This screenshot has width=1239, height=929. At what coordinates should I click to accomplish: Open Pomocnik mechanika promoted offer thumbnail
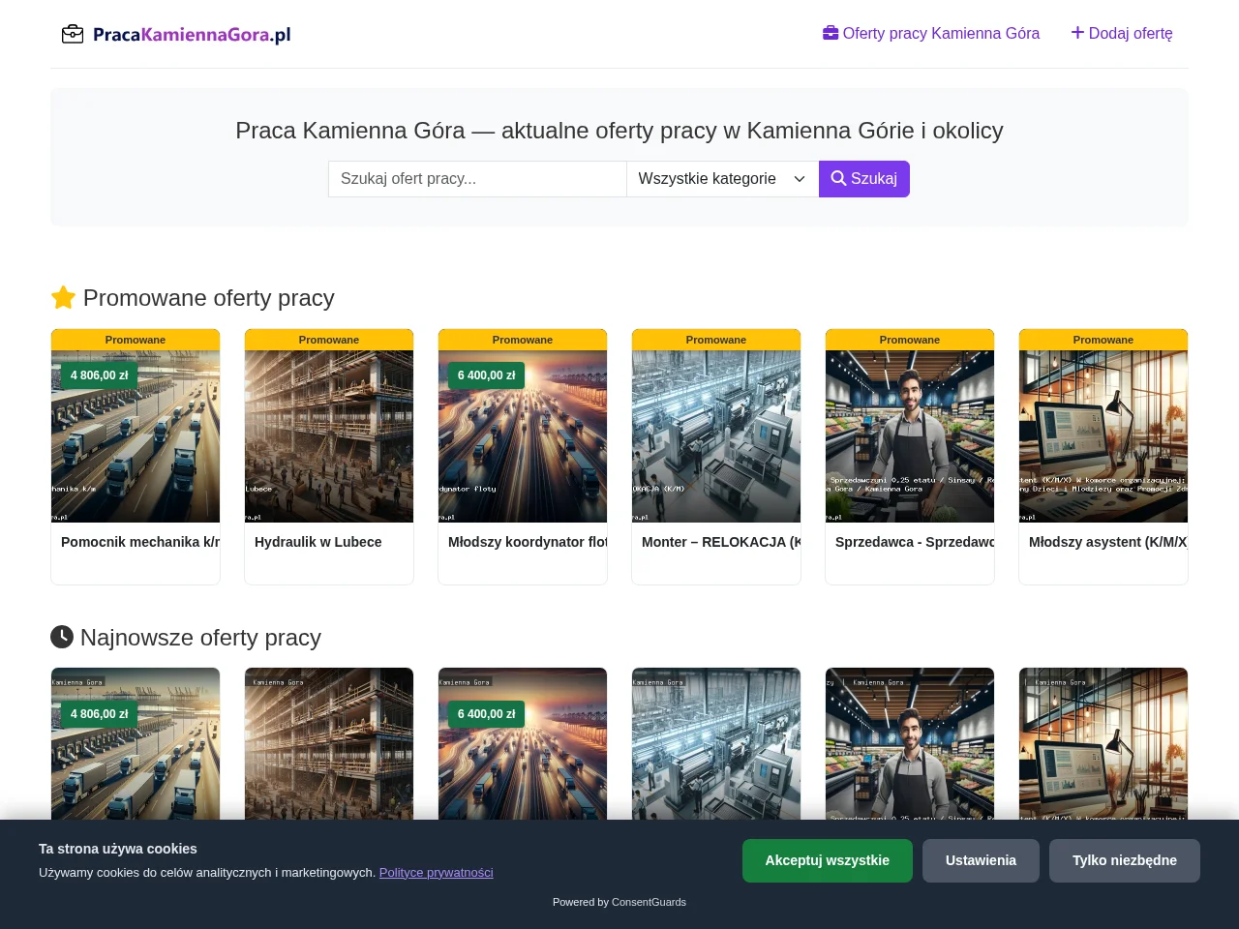click(x=136, y=436)
